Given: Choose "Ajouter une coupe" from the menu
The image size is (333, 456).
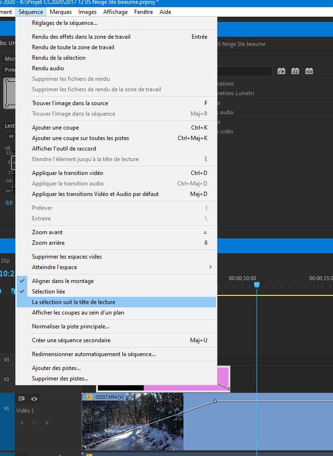Looking at the screenshot, I should point(55,128).
